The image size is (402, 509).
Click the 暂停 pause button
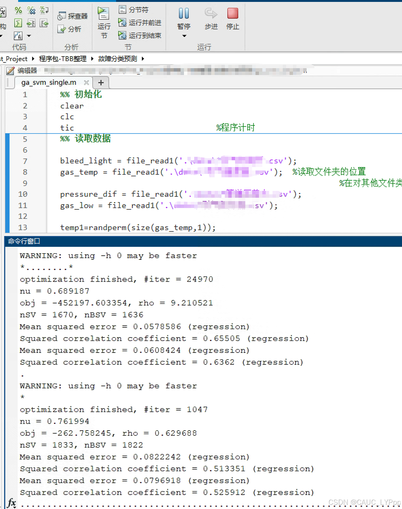click(184, 19)
